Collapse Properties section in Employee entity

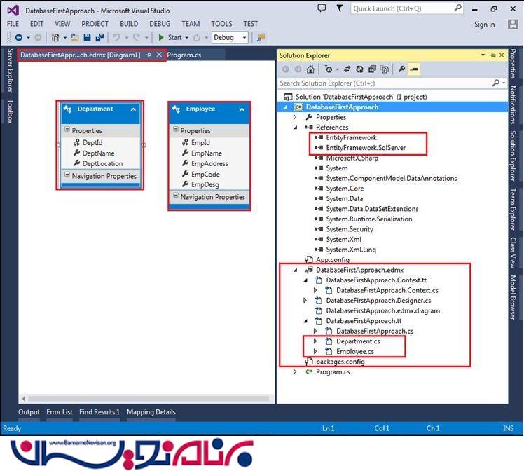(176, 130)
